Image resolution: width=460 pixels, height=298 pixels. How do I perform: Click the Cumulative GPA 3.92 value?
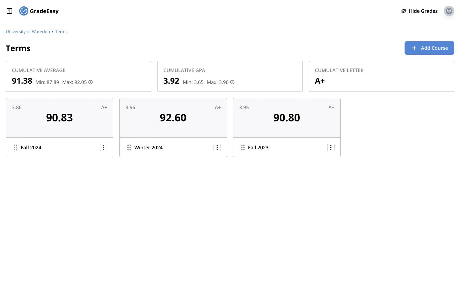coord(171,81)
